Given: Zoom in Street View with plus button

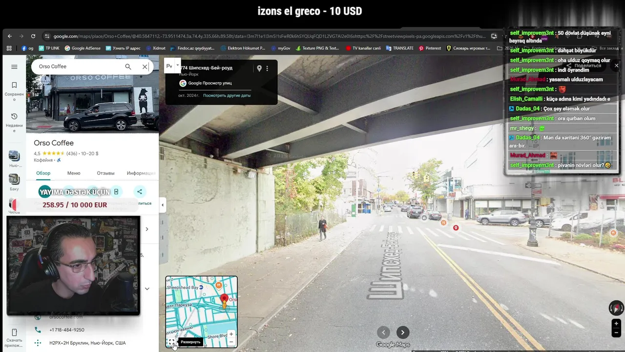Looking at the screenshot, I should pos(616,324).
